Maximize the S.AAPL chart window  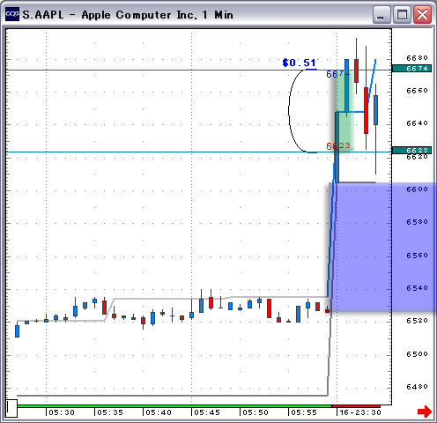(x=402, y=14)
